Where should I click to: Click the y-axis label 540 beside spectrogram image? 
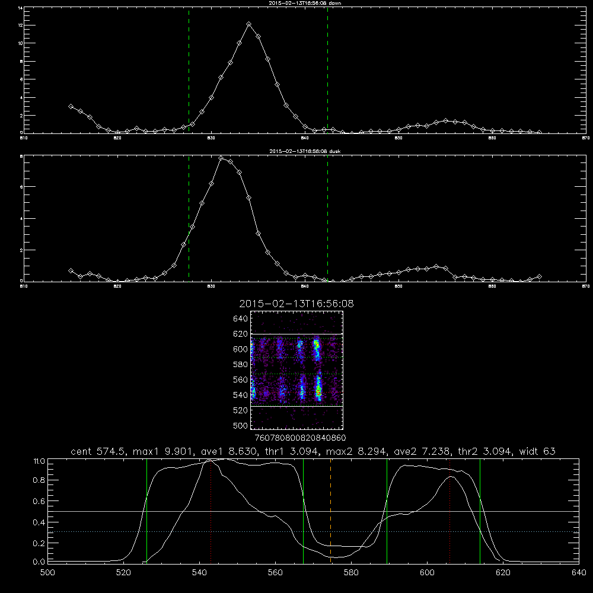pos(241,395)
